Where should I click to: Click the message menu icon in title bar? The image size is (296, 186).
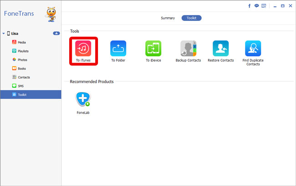coord(264,6)
